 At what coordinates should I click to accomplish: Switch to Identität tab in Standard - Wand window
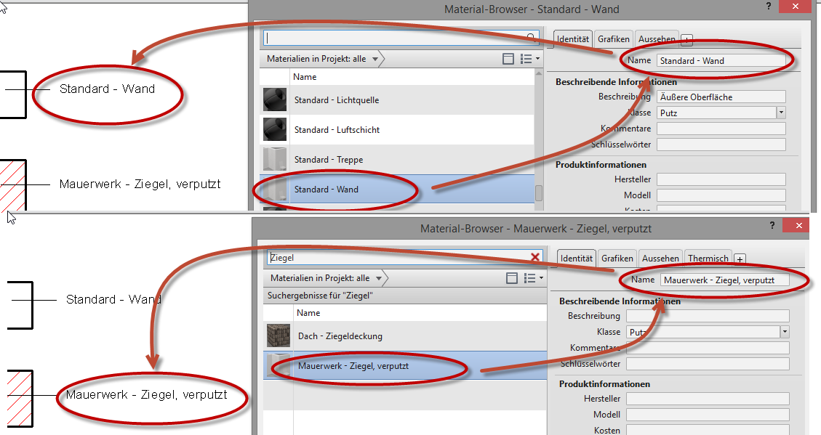point(573,39)
